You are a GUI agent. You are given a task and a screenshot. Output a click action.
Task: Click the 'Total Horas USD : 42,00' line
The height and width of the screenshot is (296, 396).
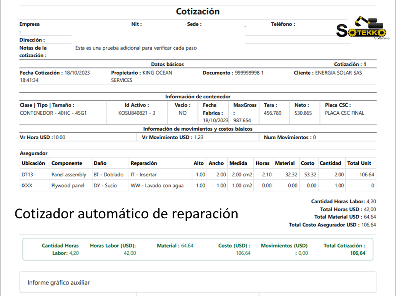click(348, 210)
